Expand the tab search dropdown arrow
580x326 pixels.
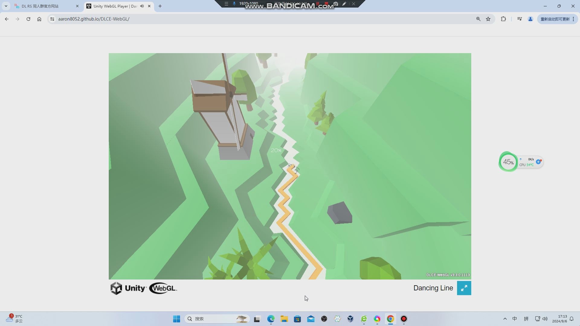coord(6,6)
